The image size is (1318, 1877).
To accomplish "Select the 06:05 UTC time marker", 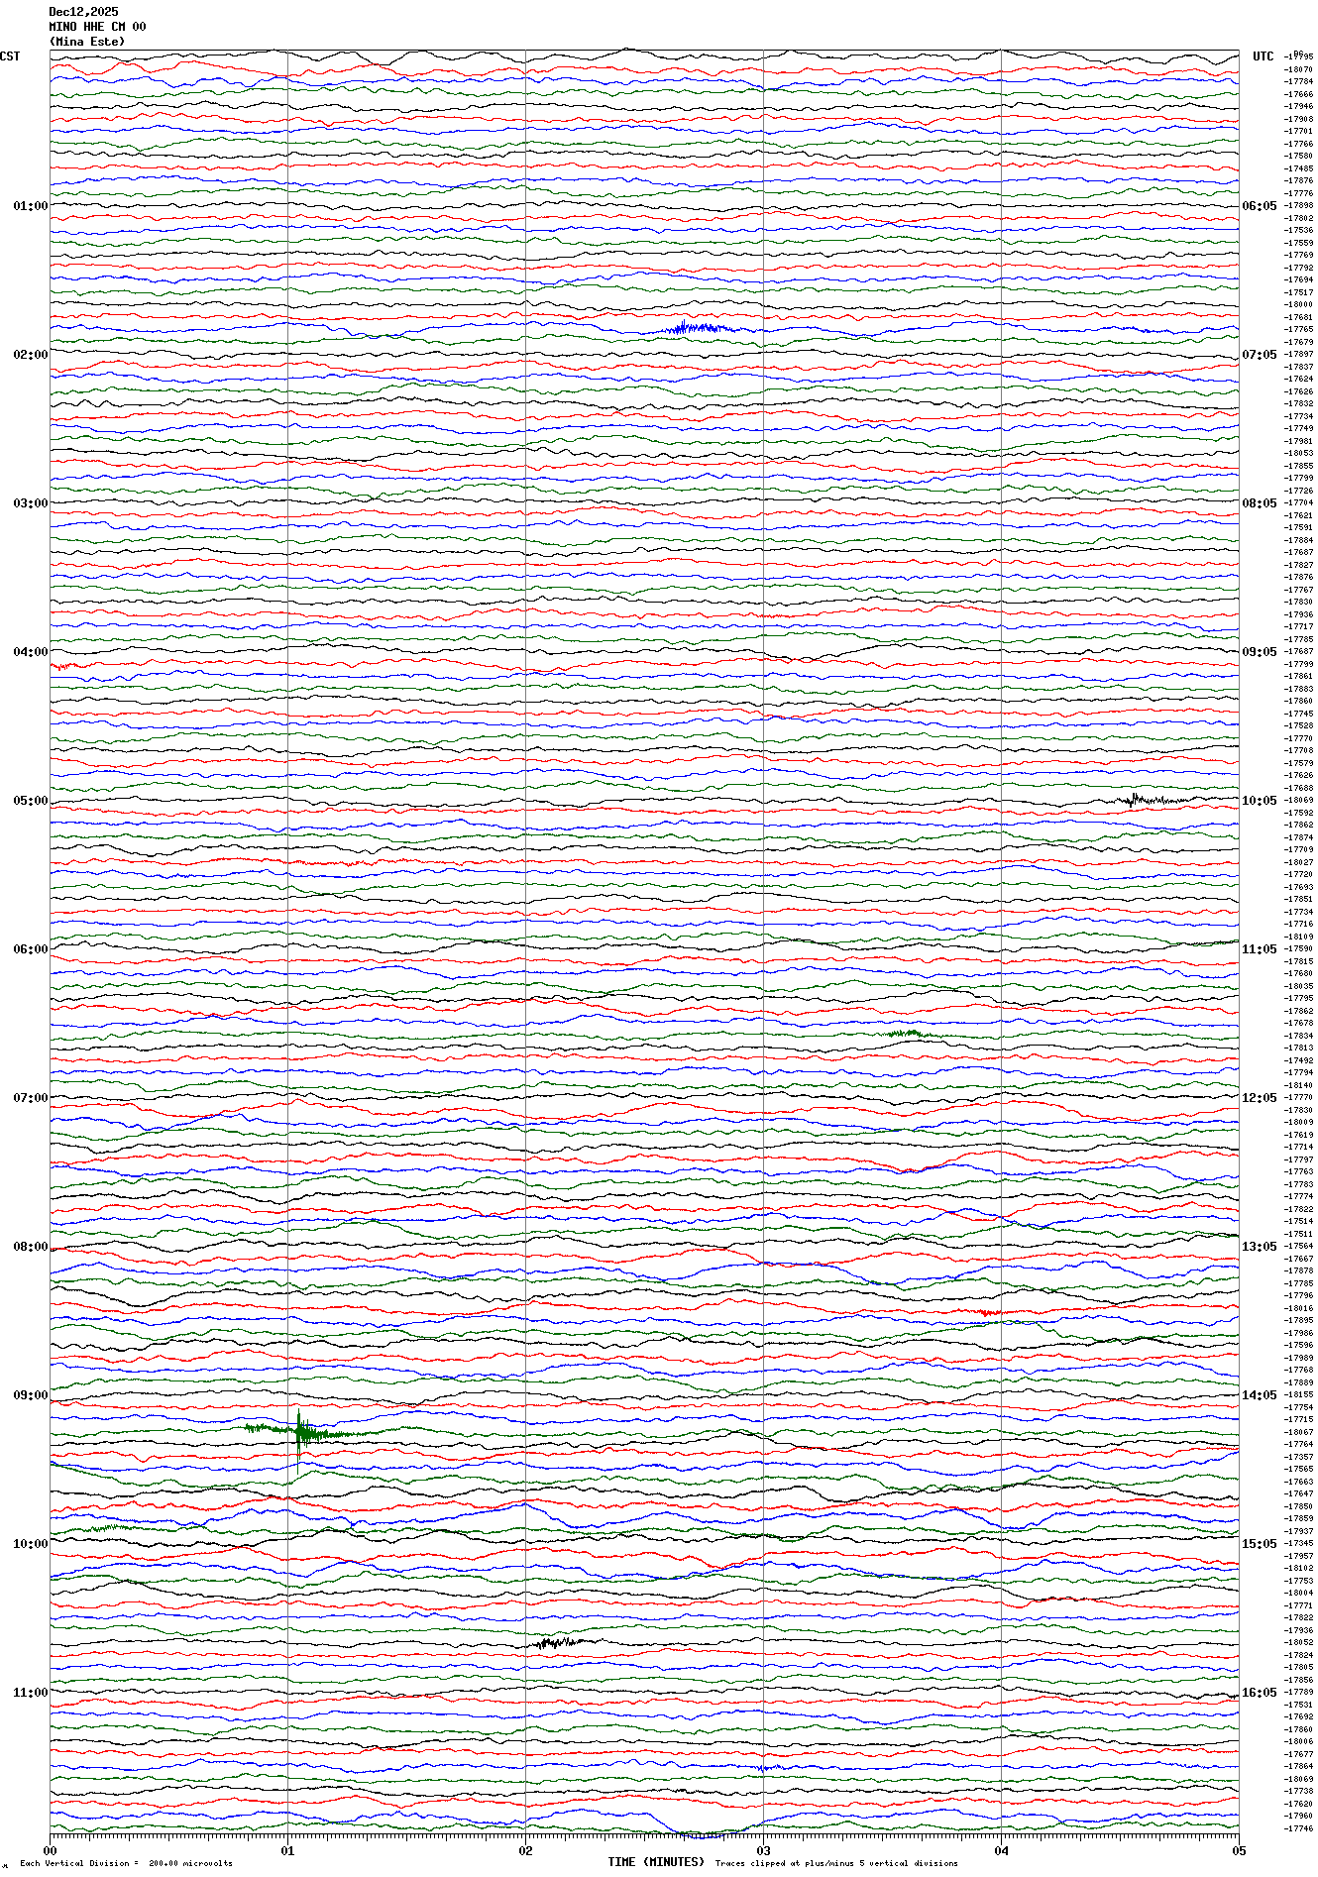I will 1259,206.
